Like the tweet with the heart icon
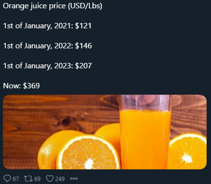Screen dimensions: 211x184 [50, 179]
